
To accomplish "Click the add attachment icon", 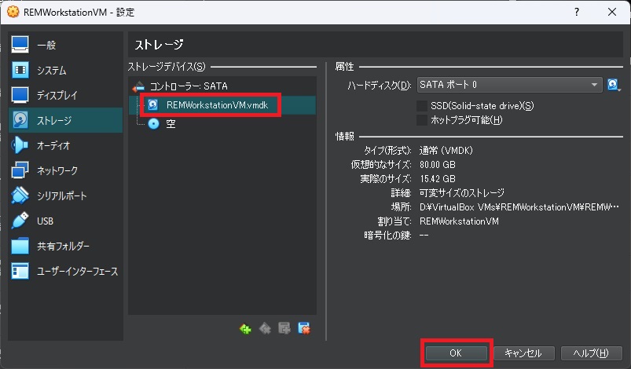I will pyautogui.click(x=284, y=328).
